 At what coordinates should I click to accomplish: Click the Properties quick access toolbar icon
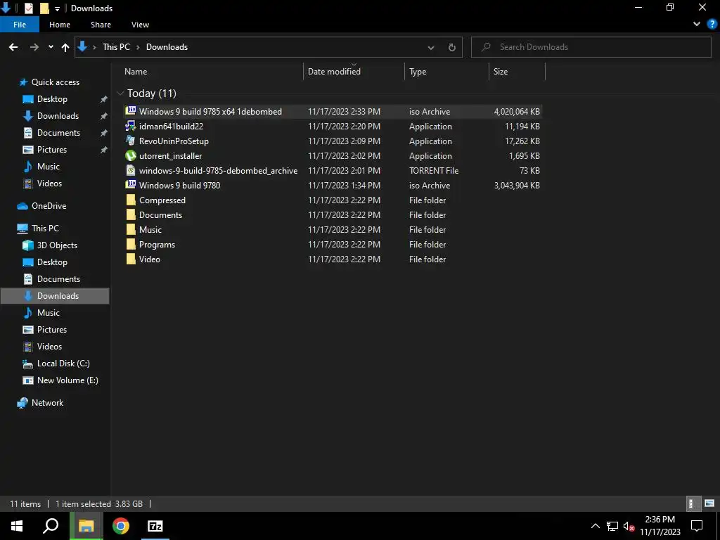28,8
